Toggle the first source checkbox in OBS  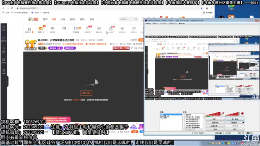(x=185, y=115)
